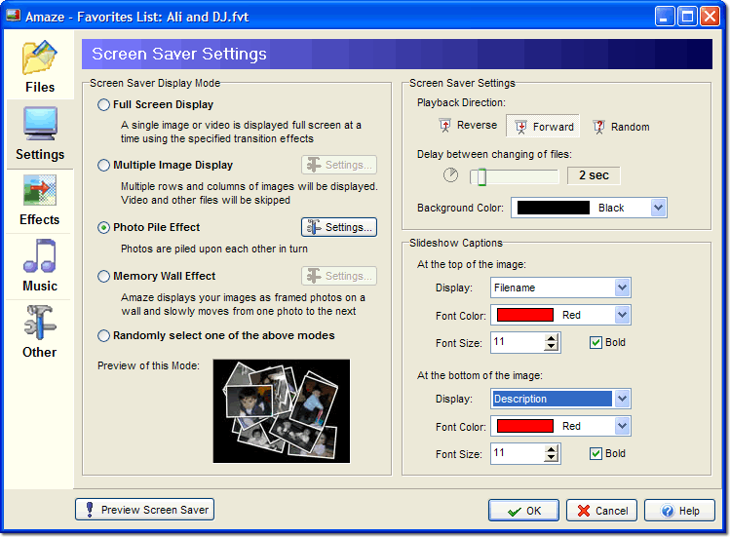Open the Effects section icon
730x537 pixels.
tap(40, 190)
